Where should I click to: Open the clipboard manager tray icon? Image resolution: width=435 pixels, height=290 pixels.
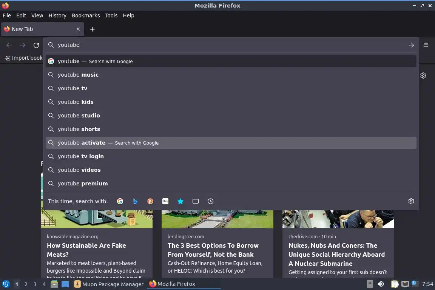395,284
